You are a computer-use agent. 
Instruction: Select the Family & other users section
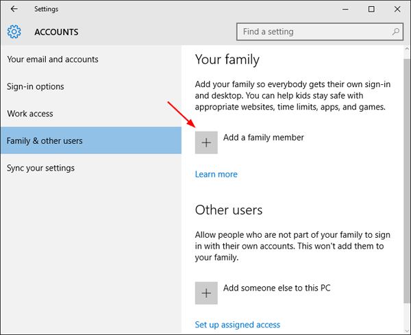click(x=45, y=141)
